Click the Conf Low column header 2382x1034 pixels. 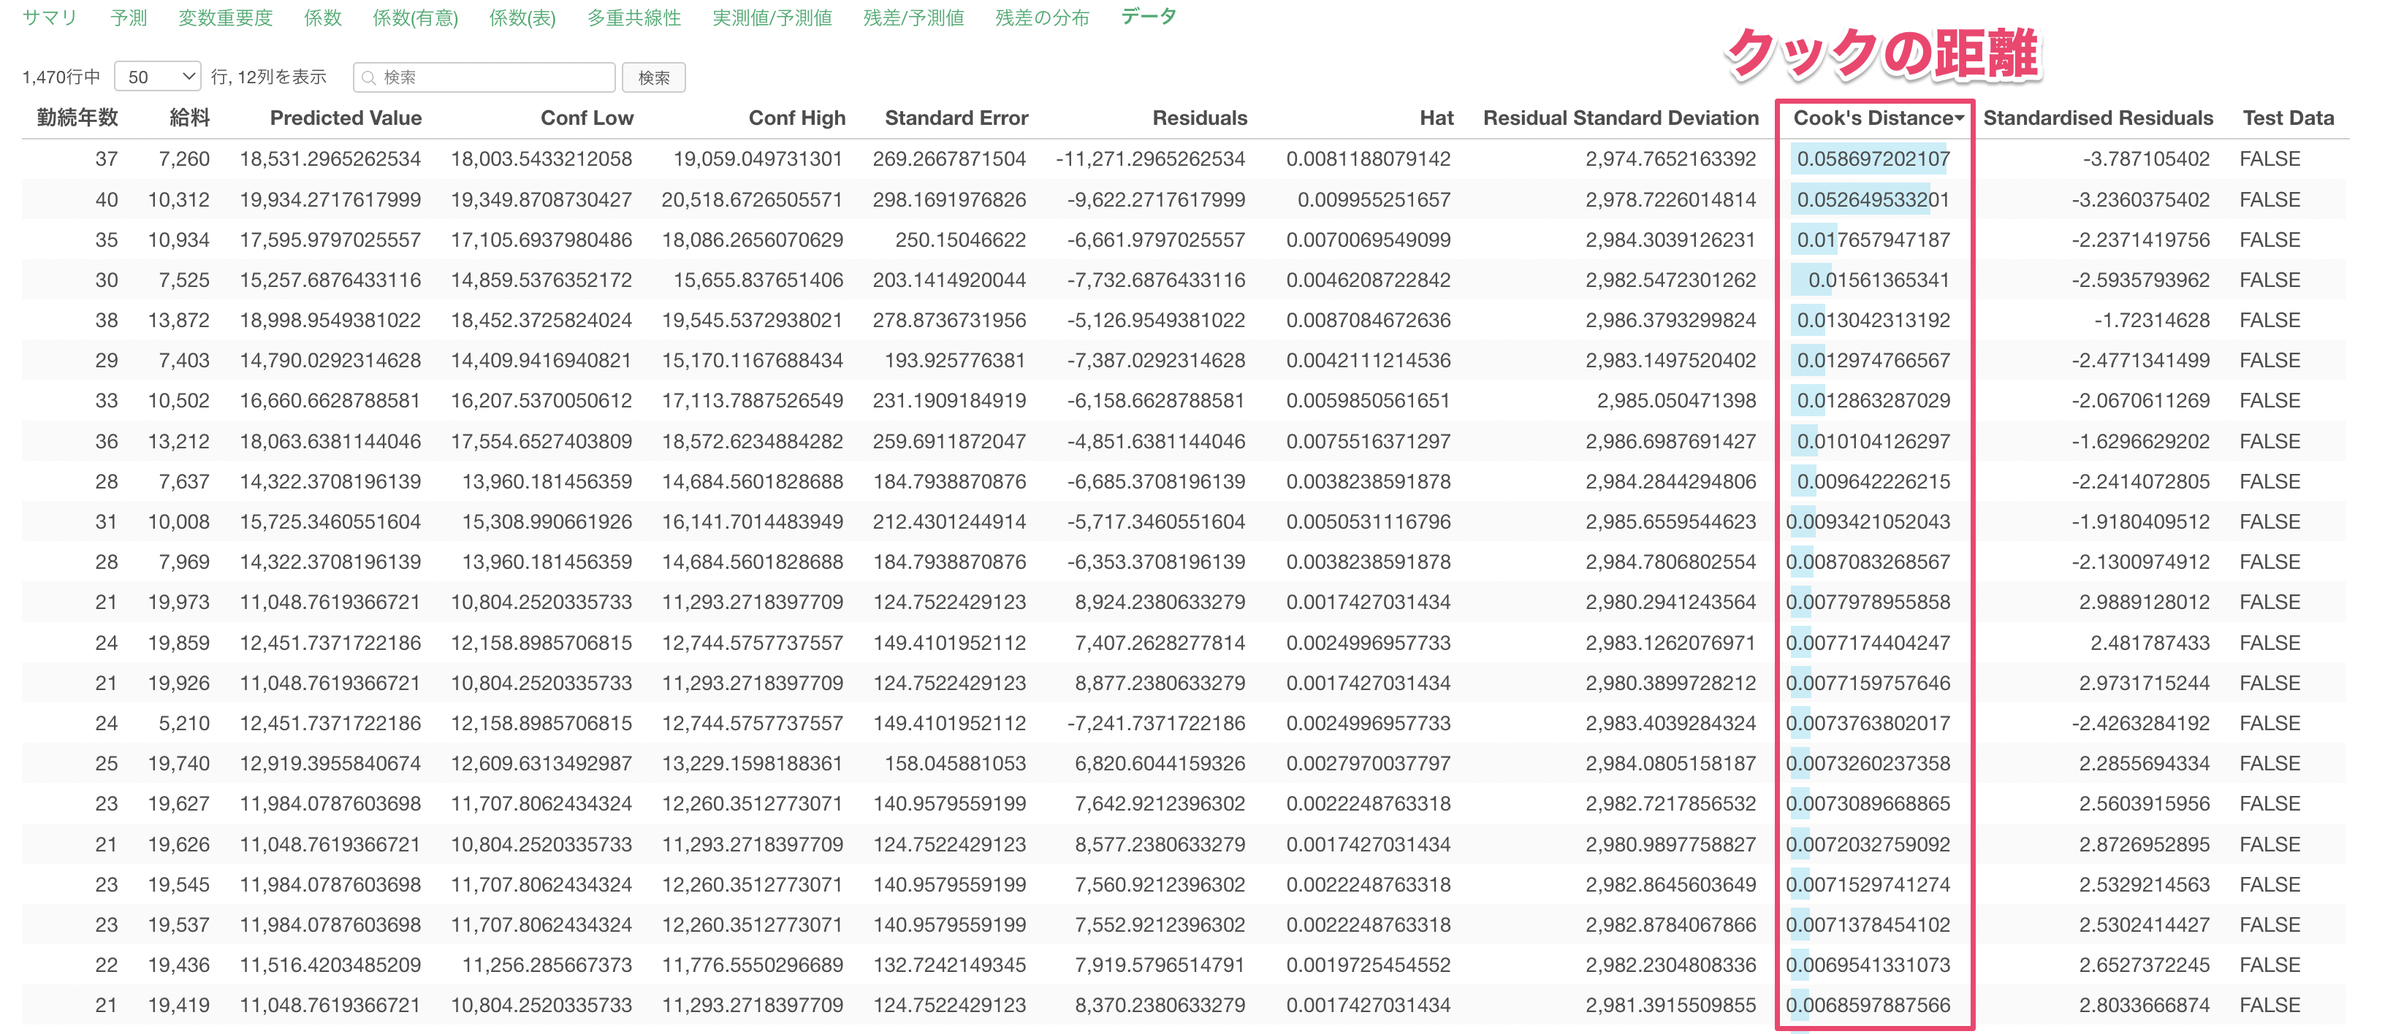point(587,118)
